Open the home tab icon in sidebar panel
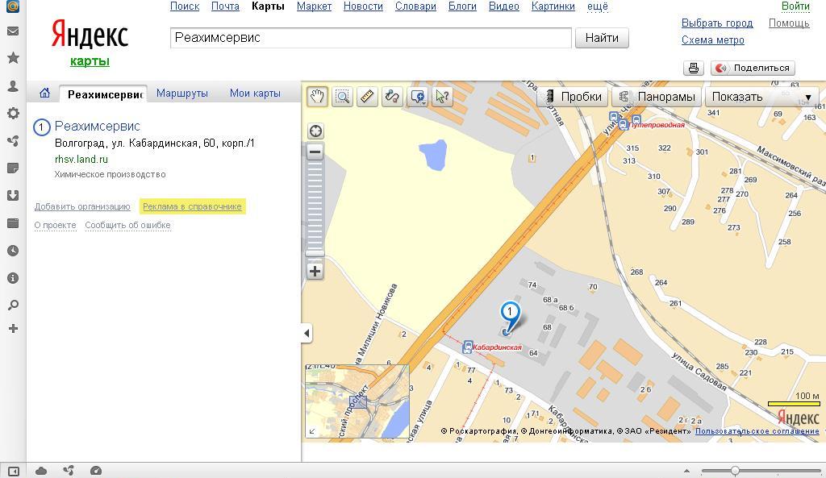 tap(45, 94)
